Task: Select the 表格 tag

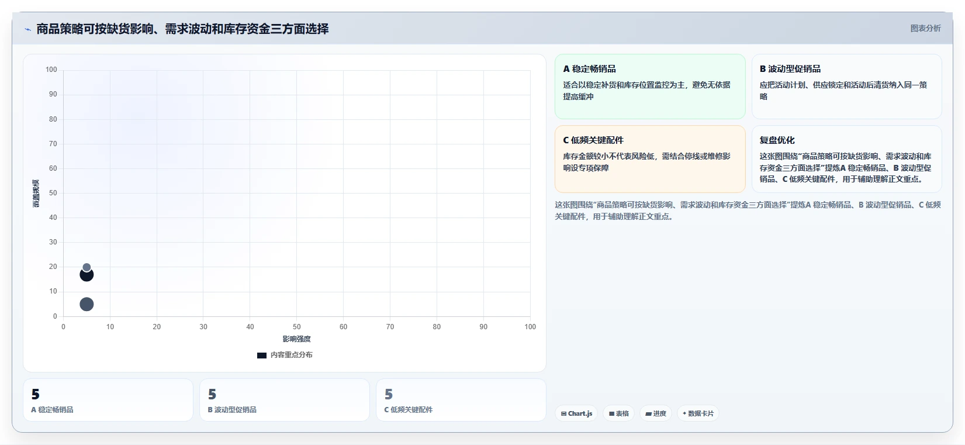Action: click(618, 413)
